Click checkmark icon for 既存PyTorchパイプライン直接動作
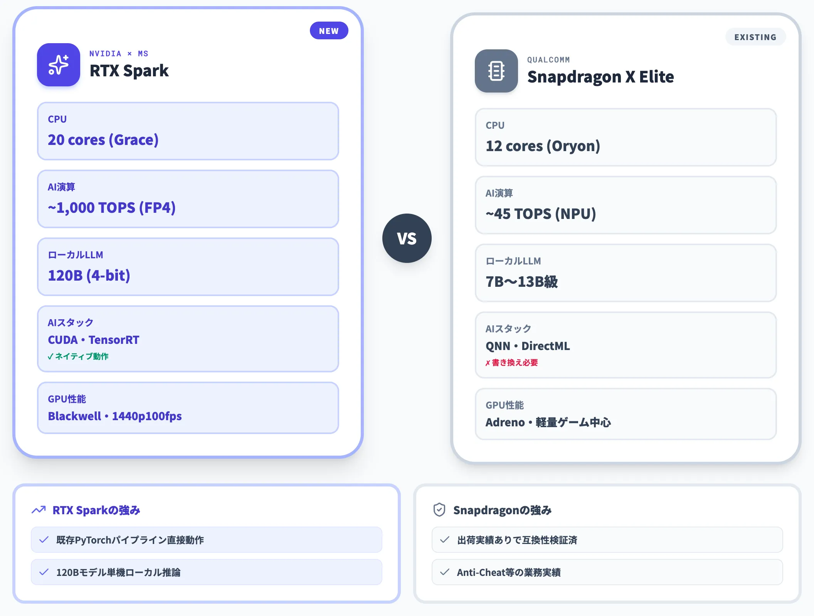 44,540
